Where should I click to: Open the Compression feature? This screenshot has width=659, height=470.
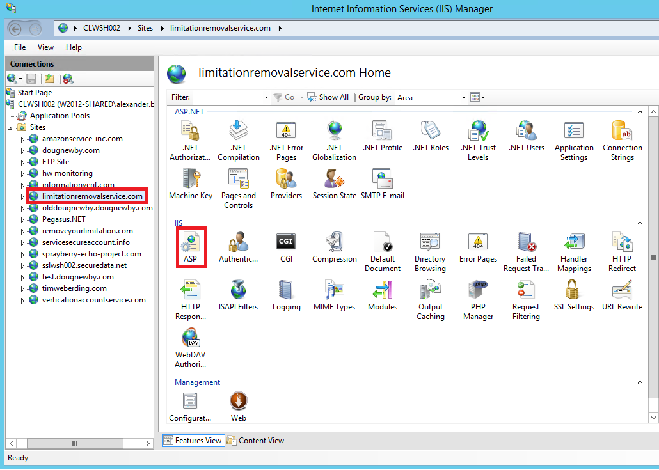pyautogui.click(x=335, y=247)
